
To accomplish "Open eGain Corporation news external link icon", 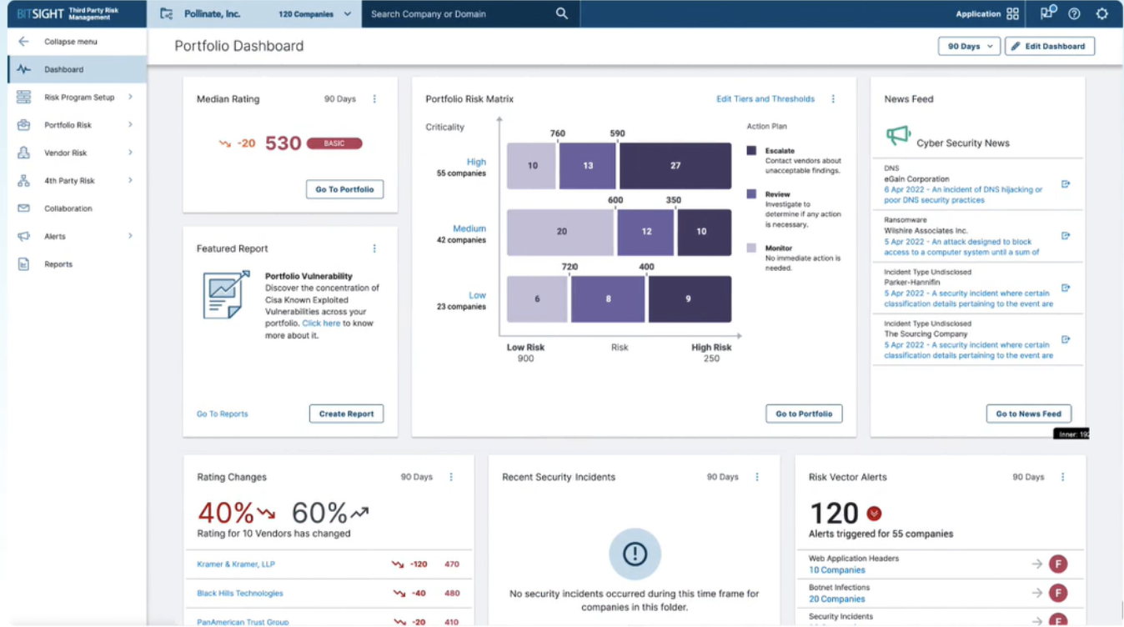I will click(x=1066, y=184).
